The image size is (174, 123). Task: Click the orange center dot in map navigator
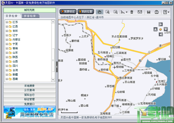[x=161, y=29]
